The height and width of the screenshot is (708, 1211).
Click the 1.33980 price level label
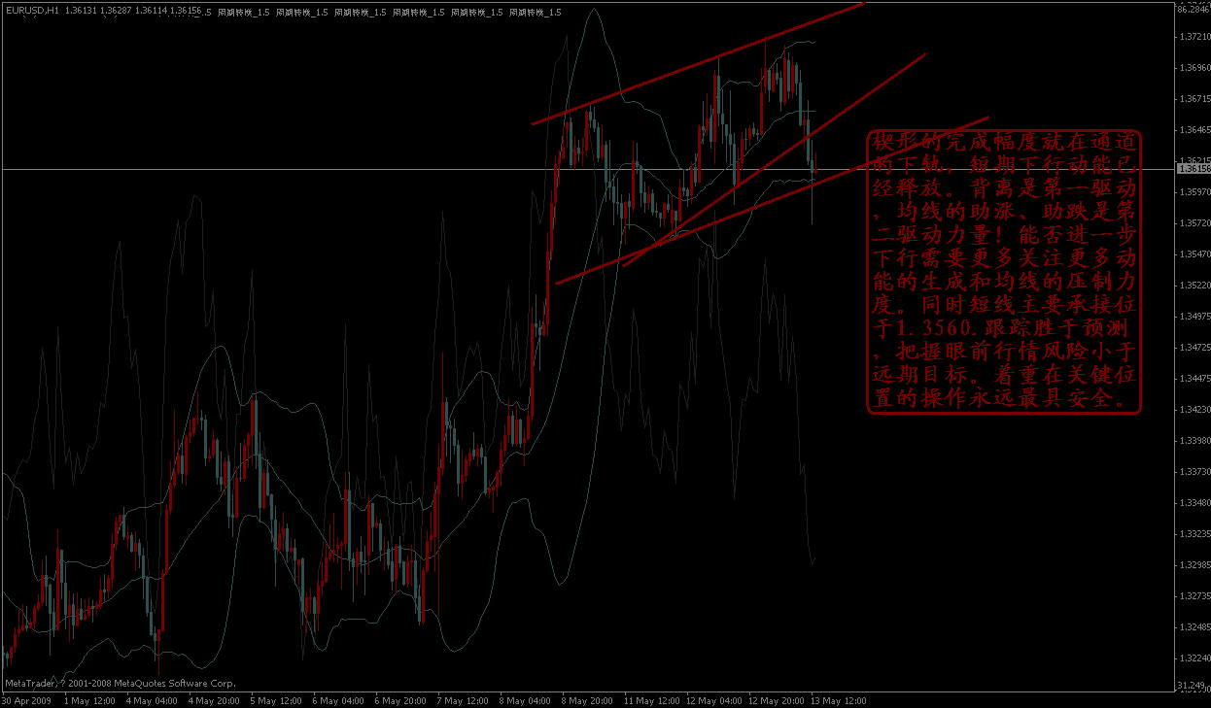point(1194,441)
